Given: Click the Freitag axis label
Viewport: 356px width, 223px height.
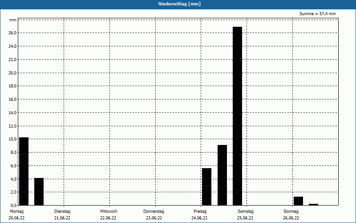Looking at the screenshot, I should click(200, 211).
